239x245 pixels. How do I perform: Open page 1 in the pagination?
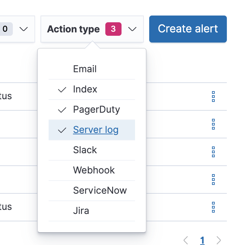(x=202, y=240)
